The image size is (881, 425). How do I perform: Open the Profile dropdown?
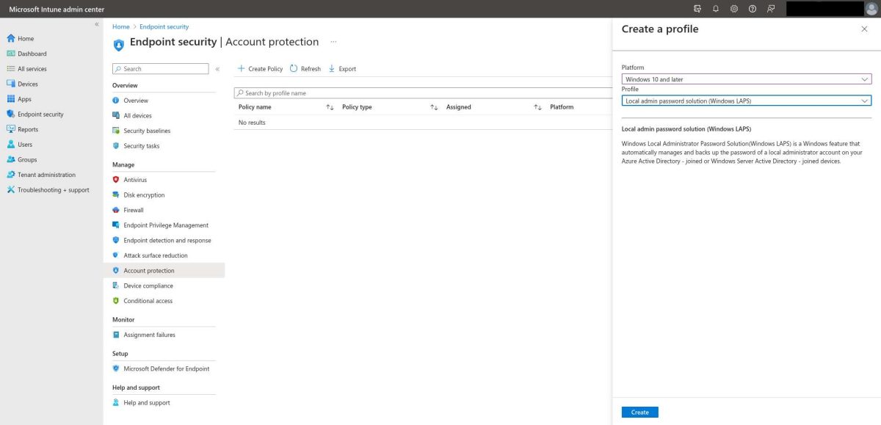(746, 101)
